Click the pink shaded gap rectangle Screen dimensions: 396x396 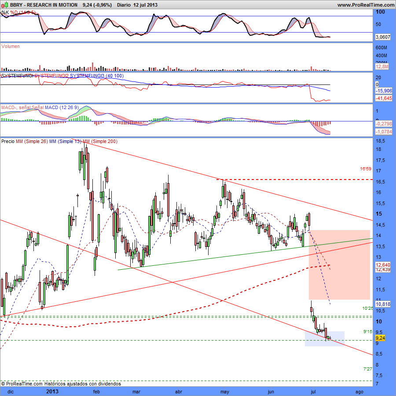(339, 265)
